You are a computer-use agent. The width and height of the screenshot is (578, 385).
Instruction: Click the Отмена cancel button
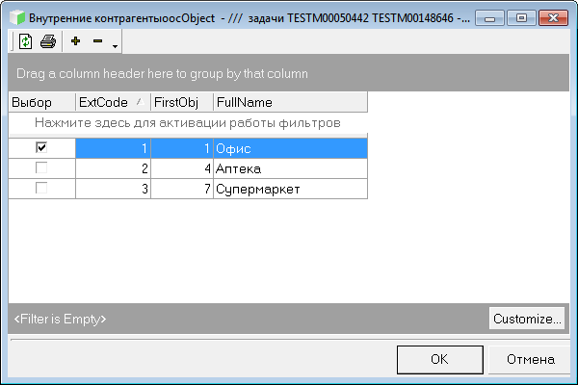click(x=530, y=359)
